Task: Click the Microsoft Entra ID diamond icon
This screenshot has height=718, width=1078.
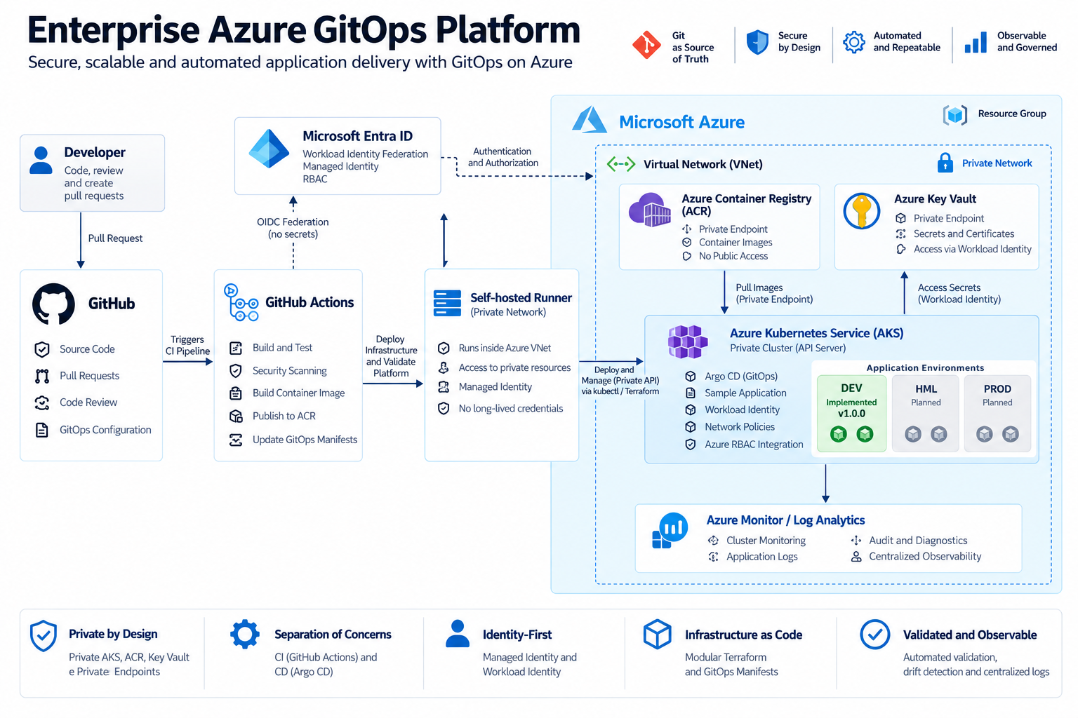Action: (269, 149)
